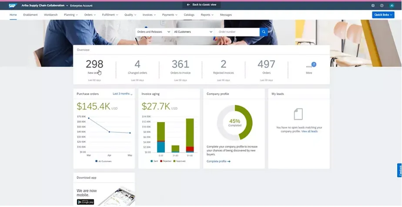
Task: Click the More tiles ellipsis icon
Action: tap(309, 66)
